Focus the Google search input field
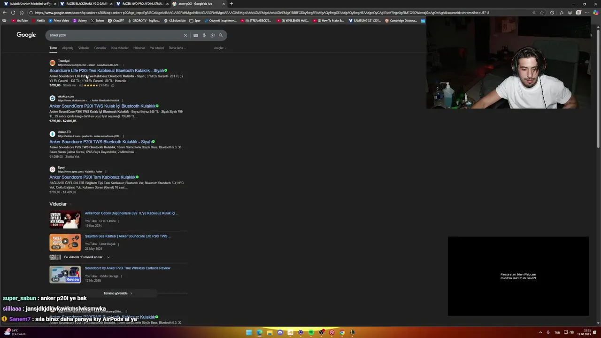Viewport: 601px width, 338px height. [115, 35]
